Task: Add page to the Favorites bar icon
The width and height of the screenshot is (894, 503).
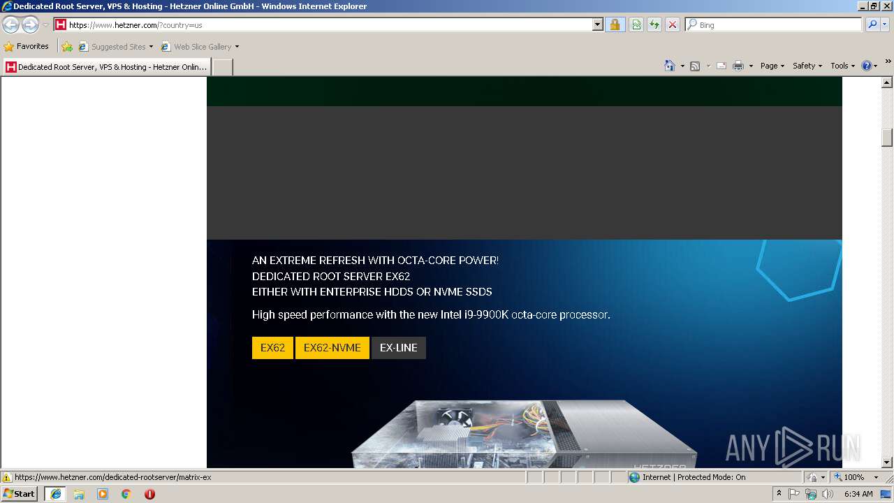Action: pos(67,47)
